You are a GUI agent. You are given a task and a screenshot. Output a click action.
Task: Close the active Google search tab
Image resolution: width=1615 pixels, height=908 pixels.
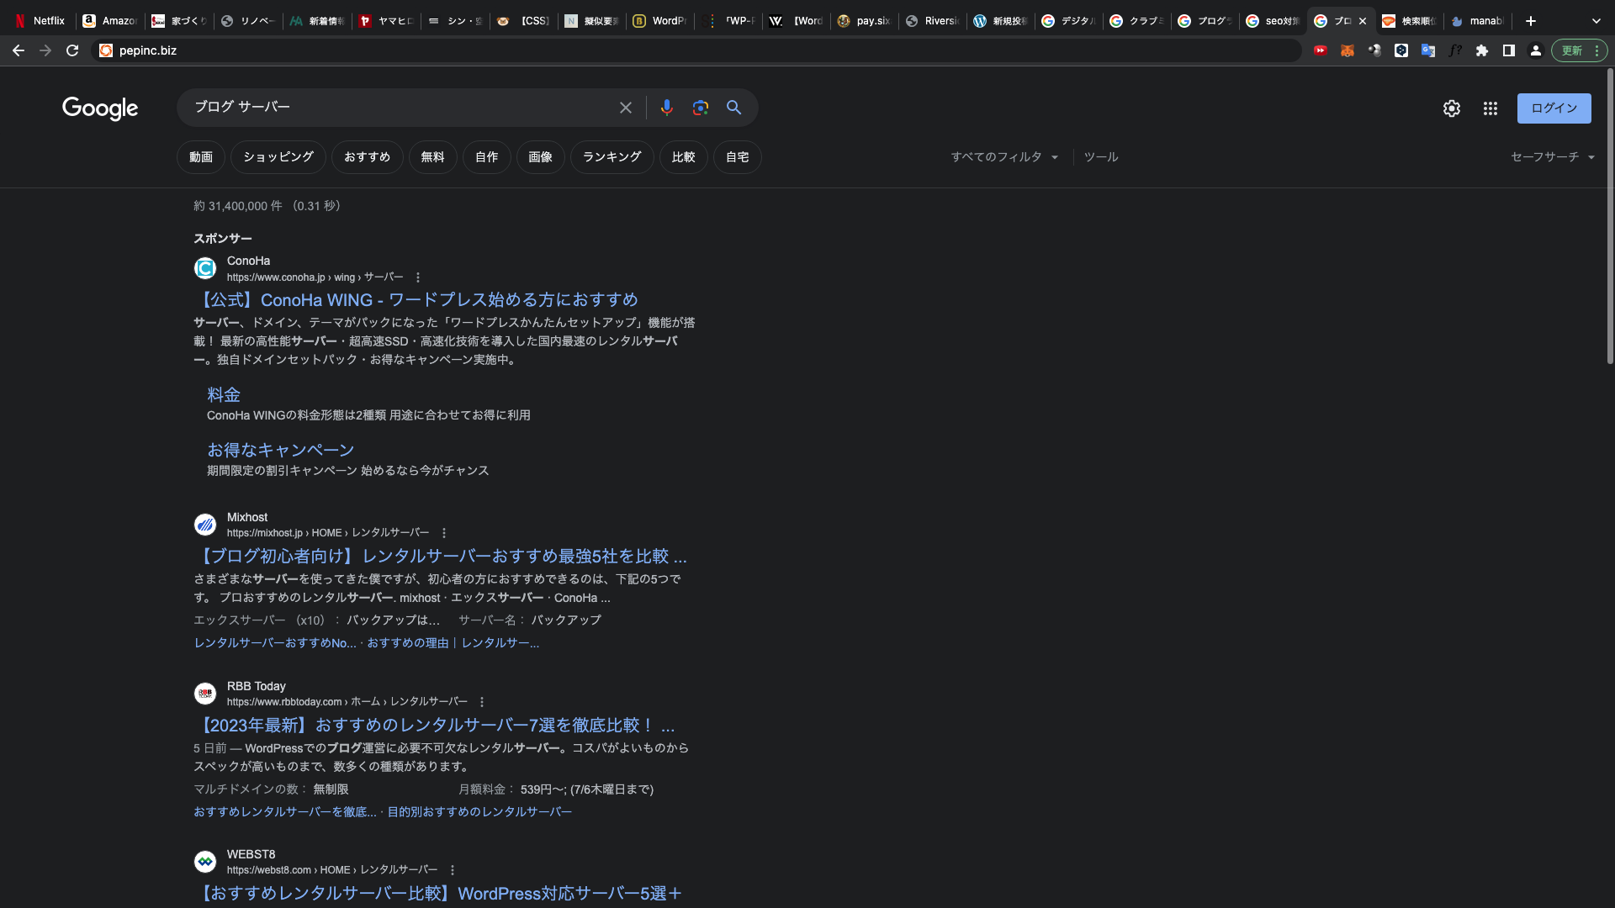[x=1363, y=21]
